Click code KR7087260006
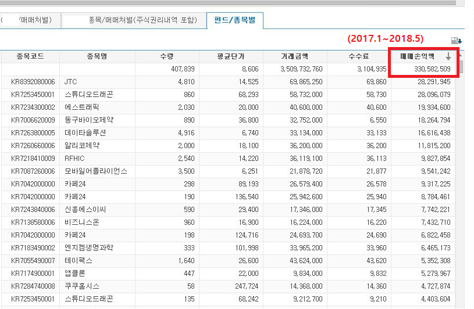This screenshot has width=474, height=309. coord(33,171)
